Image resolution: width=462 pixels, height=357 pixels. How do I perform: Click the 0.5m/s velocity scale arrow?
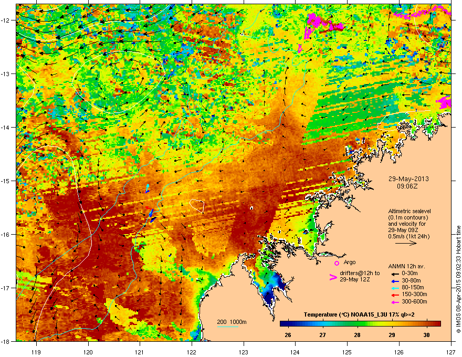[x=406, y=243]
